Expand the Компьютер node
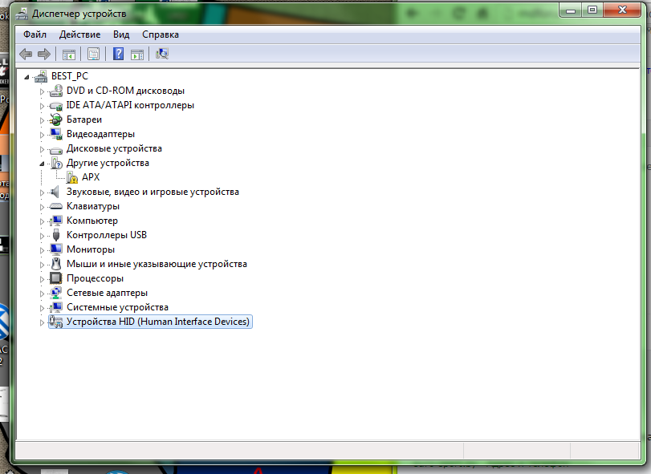Image resolution: width=651 pixels, height=474 pixels. (x=42, y=221)
